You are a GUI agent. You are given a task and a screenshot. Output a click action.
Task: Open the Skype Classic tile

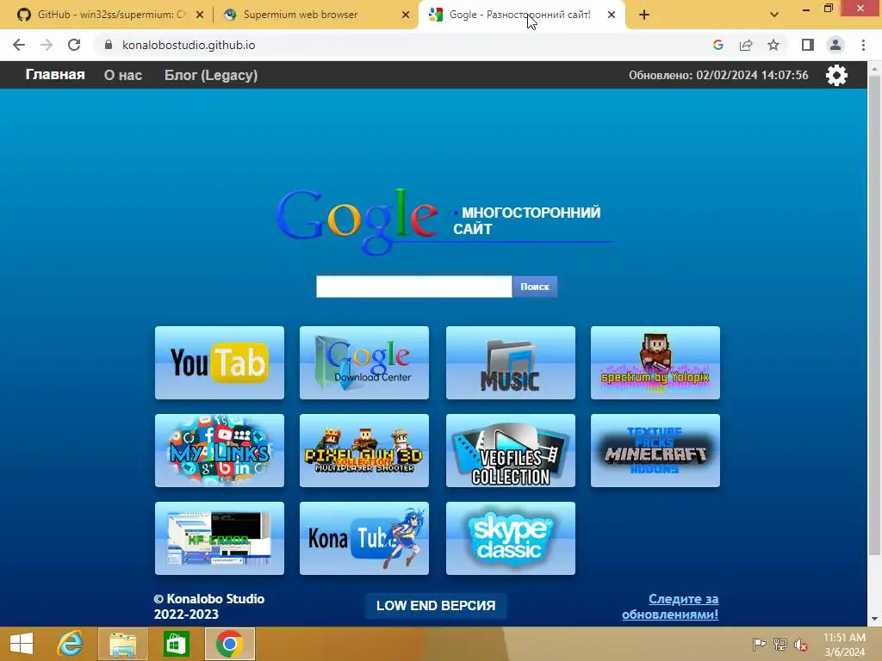[x=510, y=538]
